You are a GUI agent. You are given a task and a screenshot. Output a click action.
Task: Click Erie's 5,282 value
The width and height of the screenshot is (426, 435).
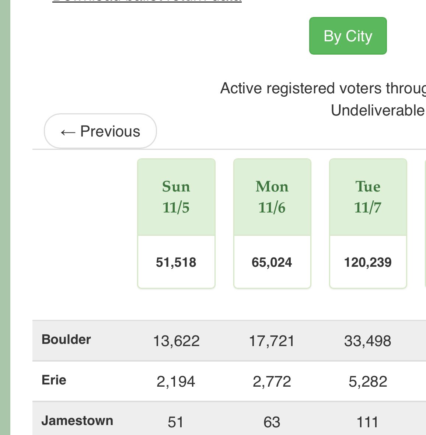368,382
